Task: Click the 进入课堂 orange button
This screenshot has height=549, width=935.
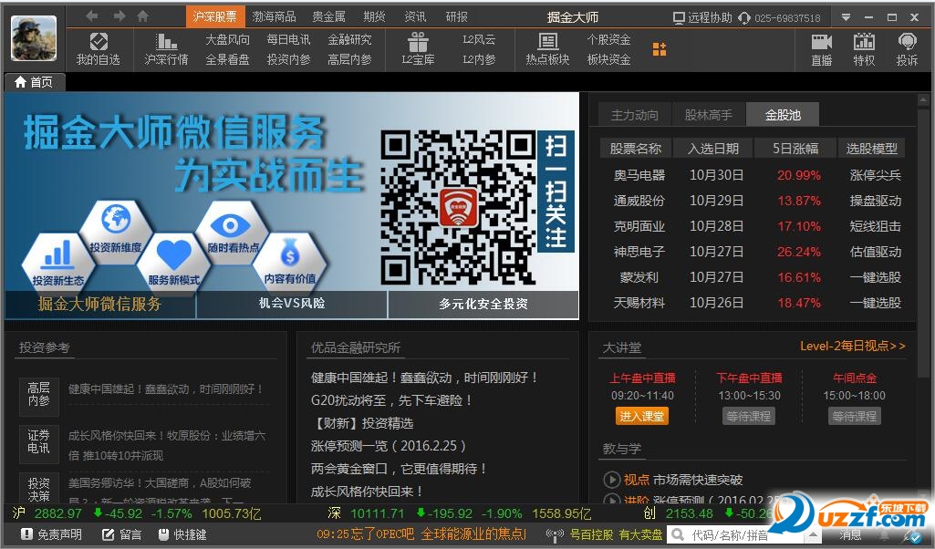Action: pyautogui.click(x=641, y=416)
